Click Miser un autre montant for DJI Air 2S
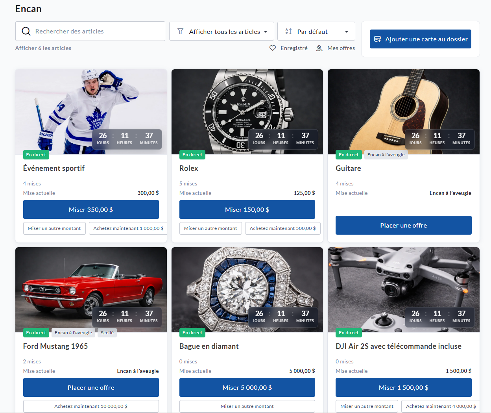491x413 pixels. point(367,406)
